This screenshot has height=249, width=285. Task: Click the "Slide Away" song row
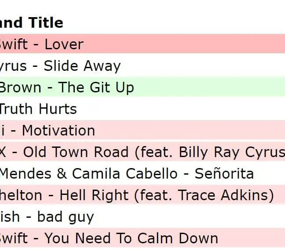coord(60,66)
